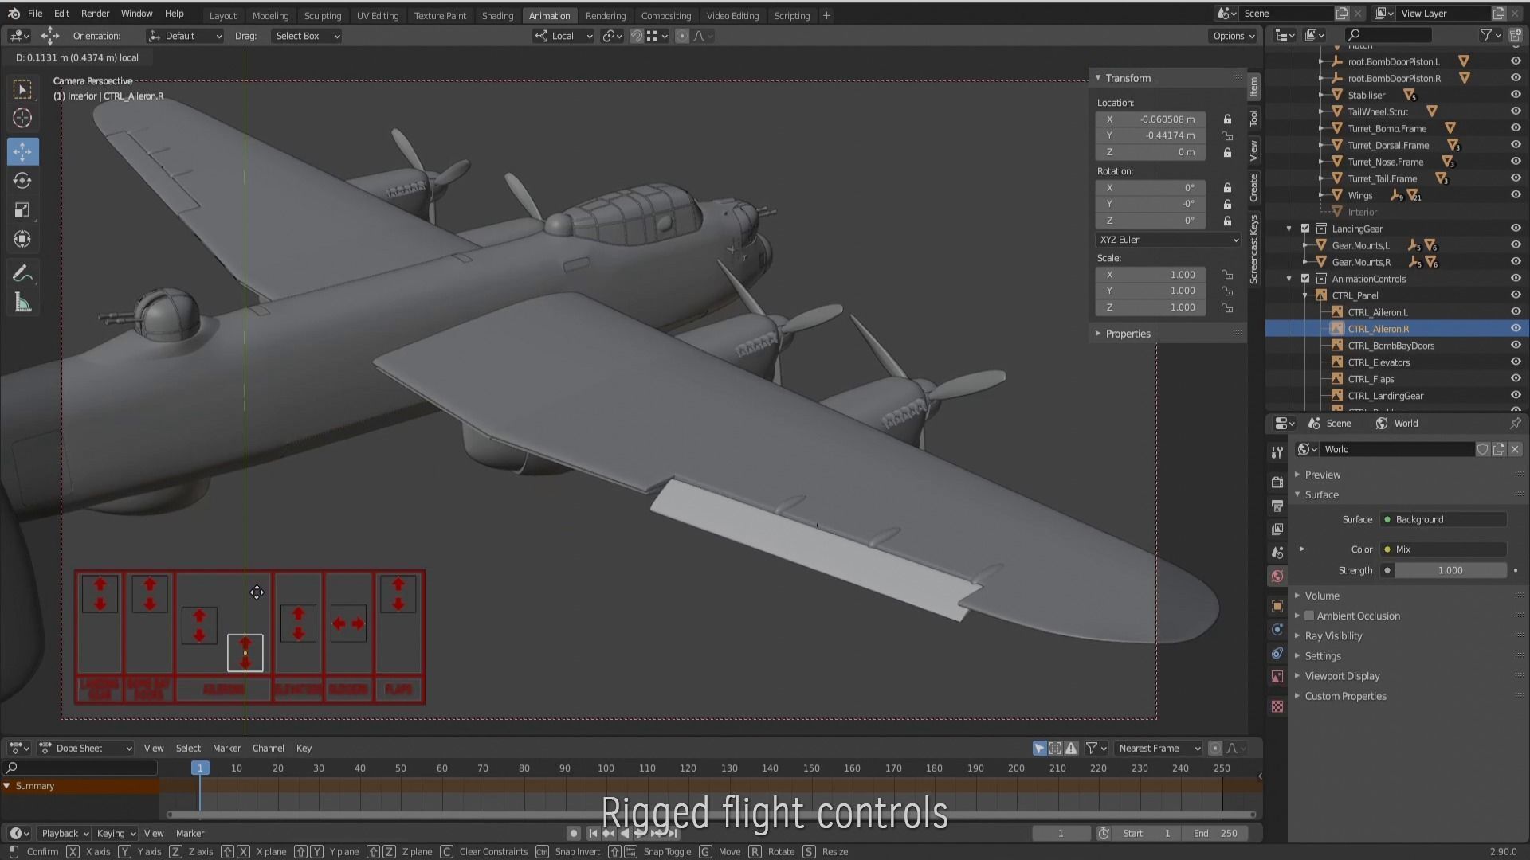This screenshot has height=860, width=1530.
Task: Select the Annotate pencil tool
Action: (22, 274)
